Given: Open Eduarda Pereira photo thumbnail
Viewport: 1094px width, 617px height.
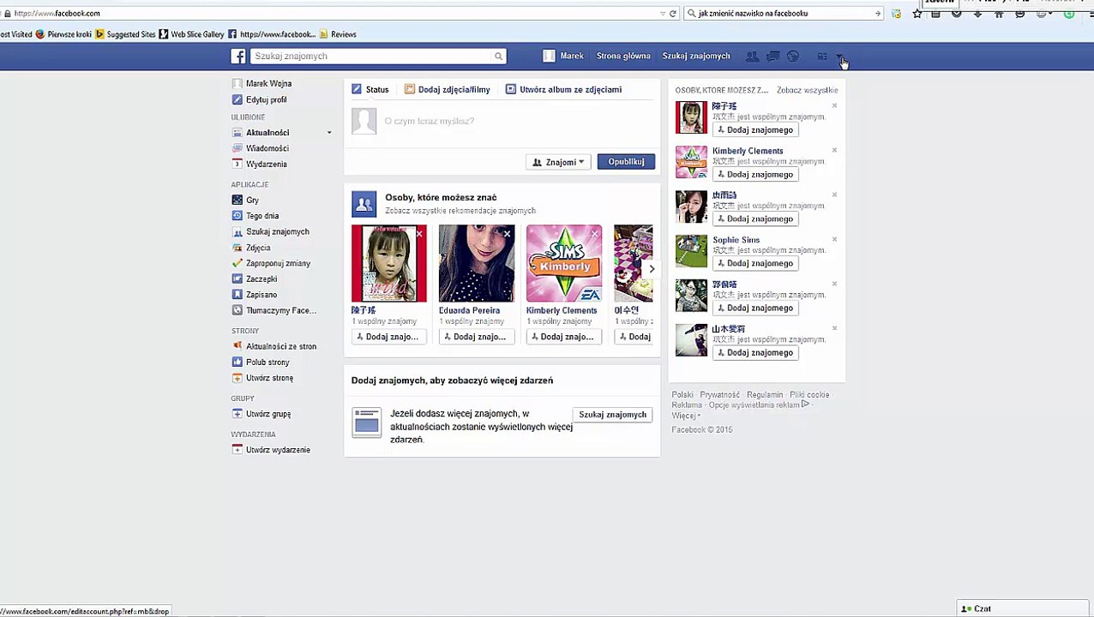Looking at the screenshot, I should click(x=477, y=263).
